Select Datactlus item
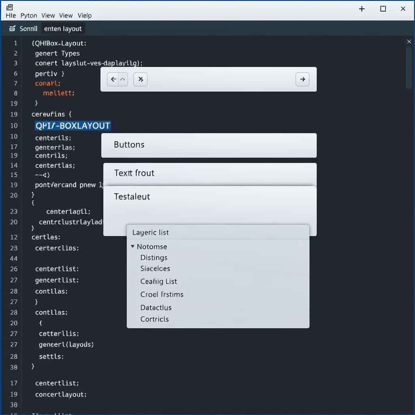 (156, 308)
